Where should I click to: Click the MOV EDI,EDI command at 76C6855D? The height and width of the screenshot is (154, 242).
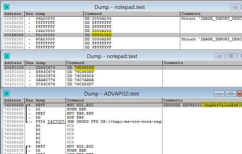click(x=80, y=105)
